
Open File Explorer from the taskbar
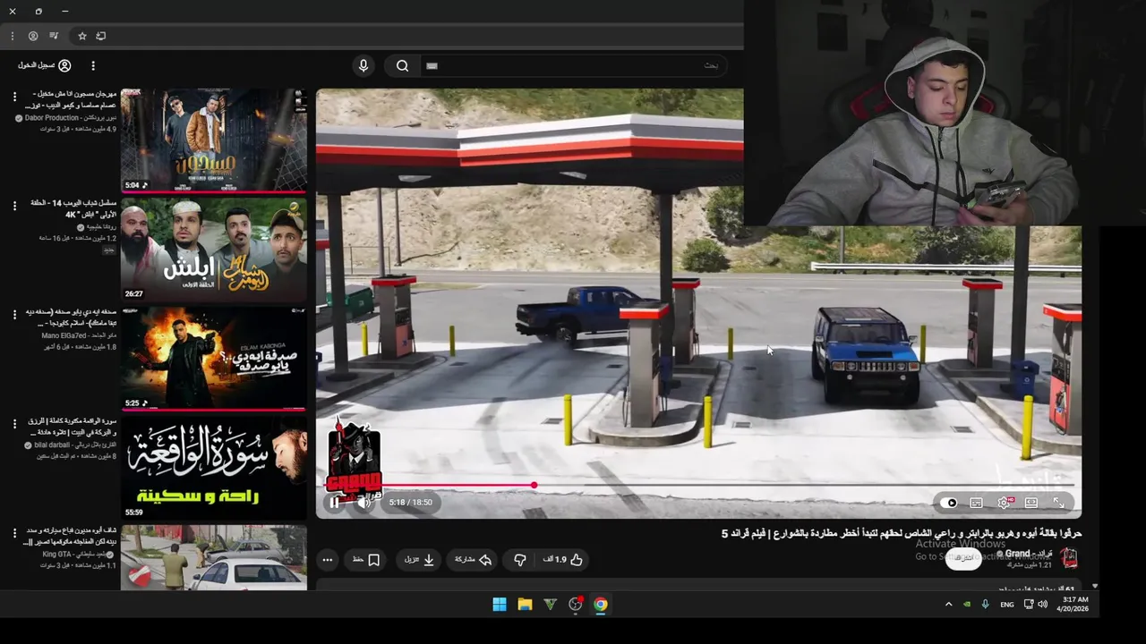point(525,605)
